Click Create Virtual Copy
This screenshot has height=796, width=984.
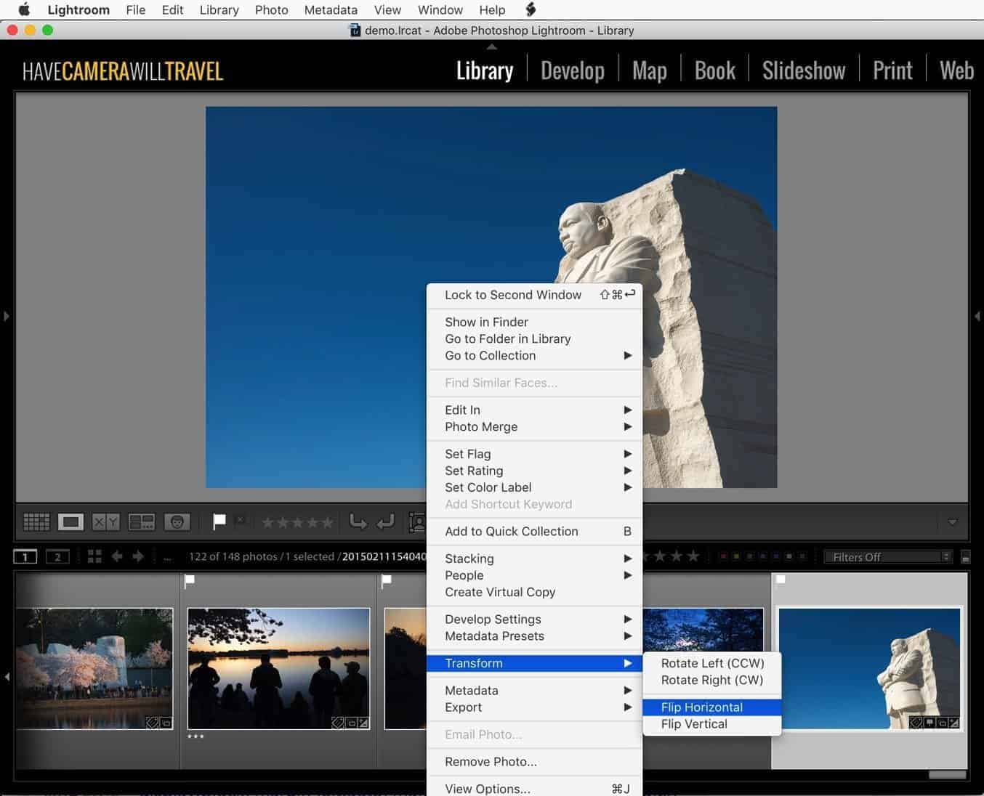[x=535, y=592]
